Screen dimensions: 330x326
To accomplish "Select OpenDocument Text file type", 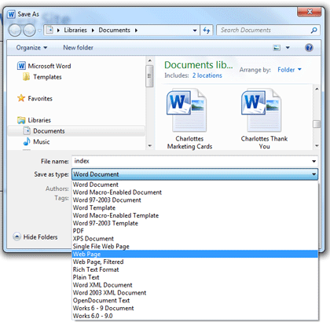I will (195, 300).
